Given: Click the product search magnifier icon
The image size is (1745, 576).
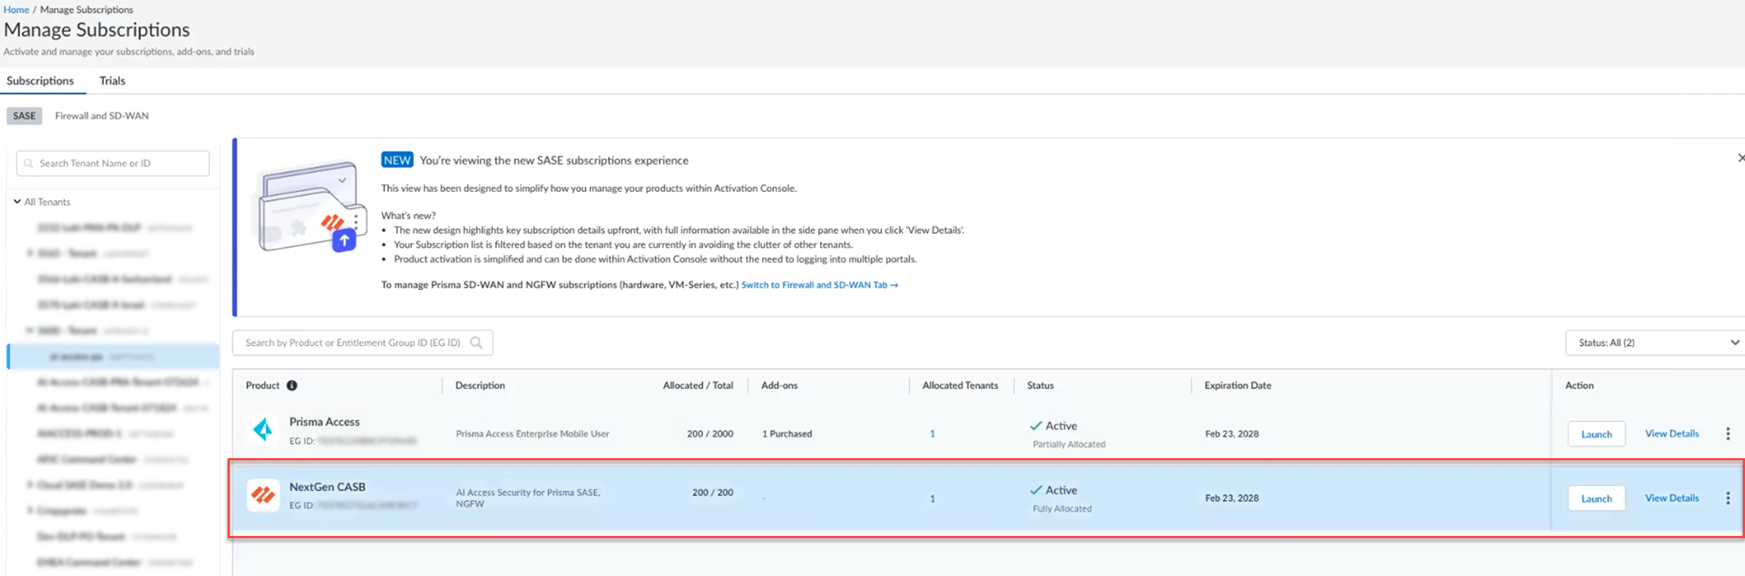Looking at the screenshot, I should point(476,343).
